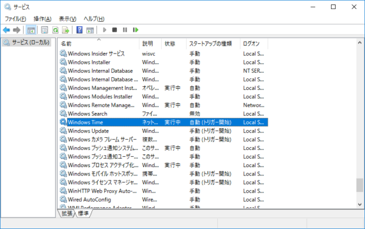
Task: Select サービス (ローカル) in the tree
Action: click(x=26, y=43)
